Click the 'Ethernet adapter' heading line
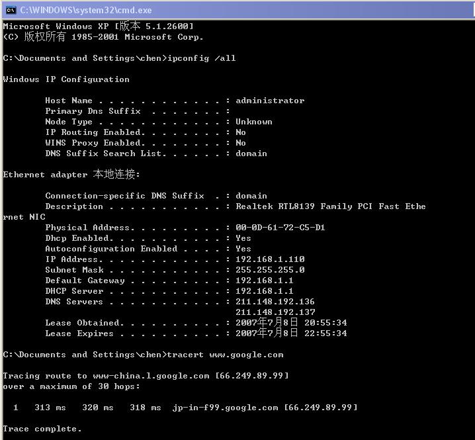The width and height of the screenshot is (475, 440). (x=71, y=174)
